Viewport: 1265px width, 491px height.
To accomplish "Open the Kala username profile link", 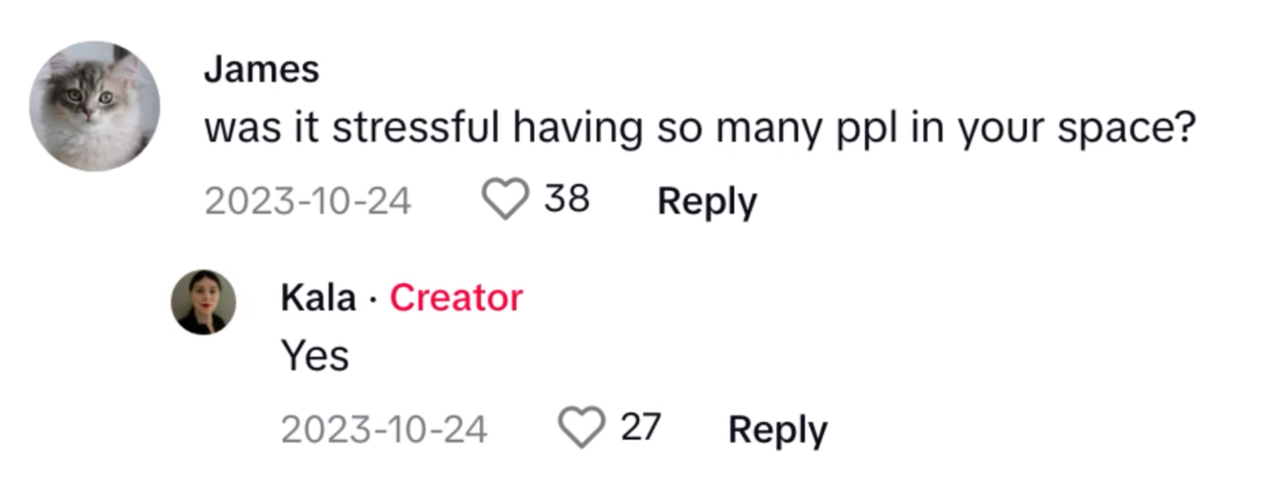I will (x=318, y=297).
